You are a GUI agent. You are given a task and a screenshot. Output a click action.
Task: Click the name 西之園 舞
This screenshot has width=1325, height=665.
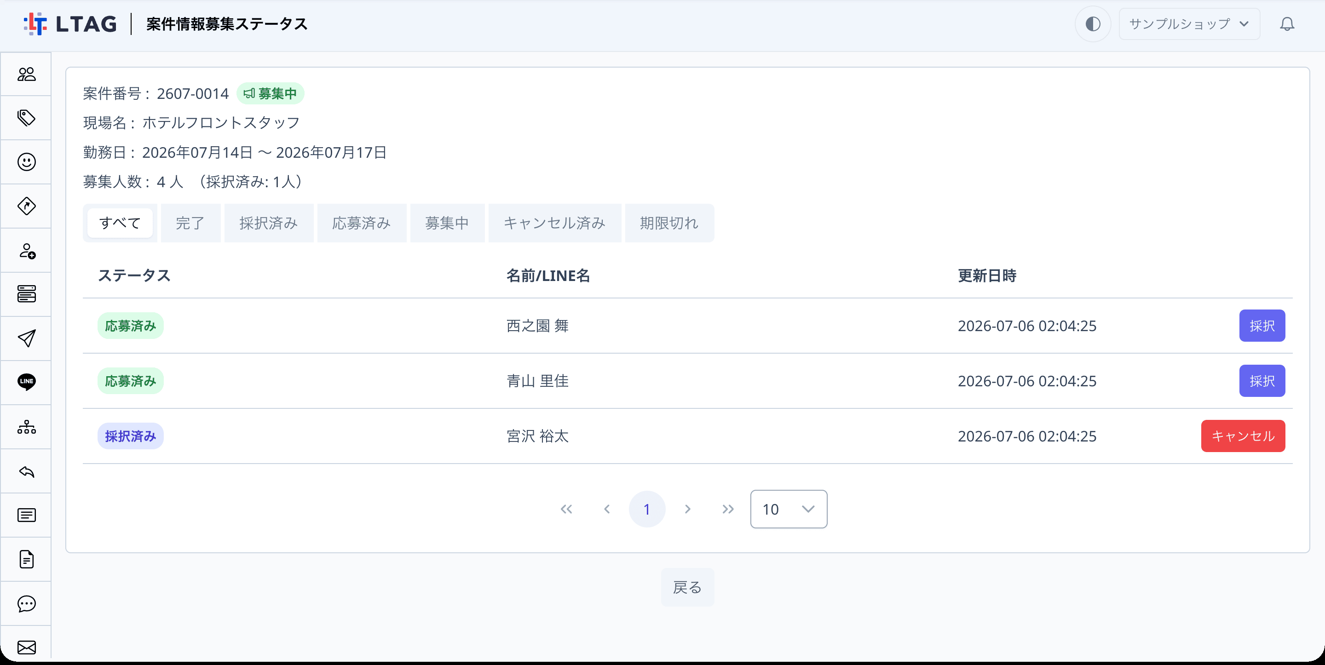(x=537, y=326)
